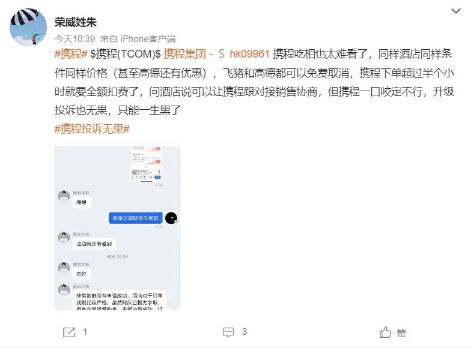This screenshot has height=348, width=471.
Task: Open the #携程# hashtag topic
Action: [x=71, y=54]
